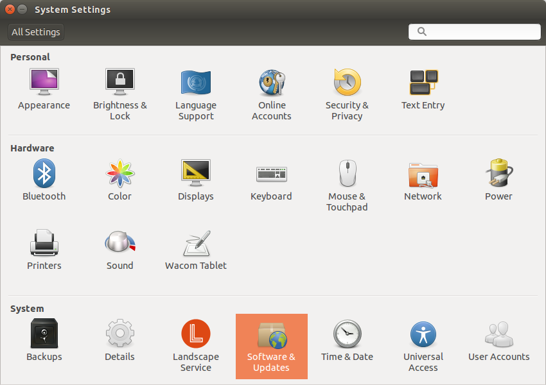The width and height of the screenshot is (546, 385).
Task: Open the Appearance settings icon
Action: [x=44, y=82]
